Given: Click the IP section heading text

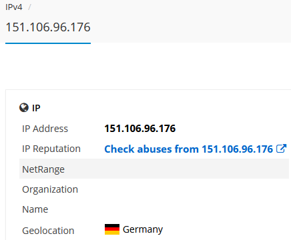Looking at the screenshot, I should (x=36, y=108).
